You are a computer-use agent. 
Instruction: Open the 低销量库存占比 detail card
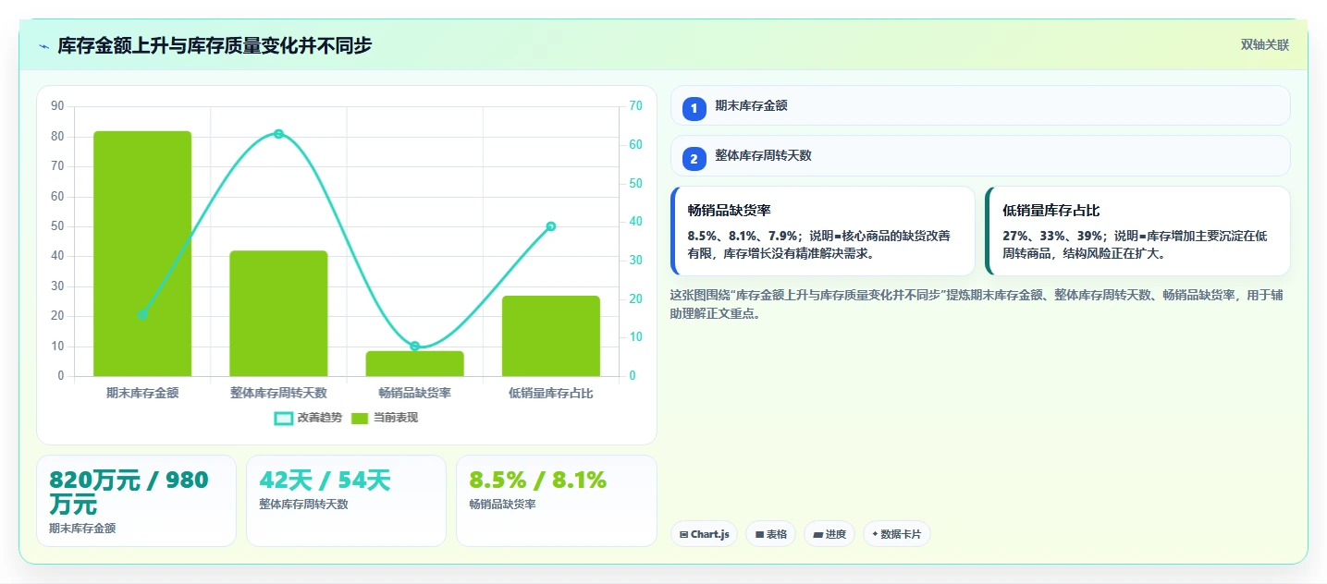(1137, 231)
